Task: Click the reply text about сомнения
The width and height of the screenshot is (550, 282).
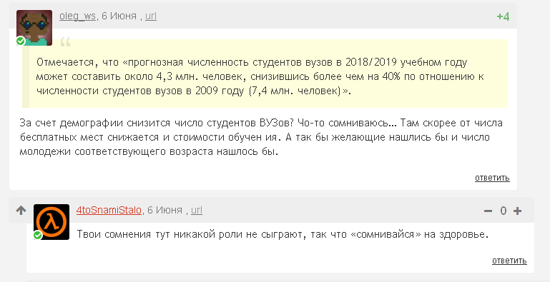Action: click(x=283, y=234)
